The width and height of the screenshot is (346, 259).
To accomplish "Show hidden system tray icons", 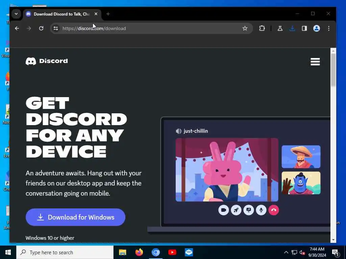I will 286,252.
